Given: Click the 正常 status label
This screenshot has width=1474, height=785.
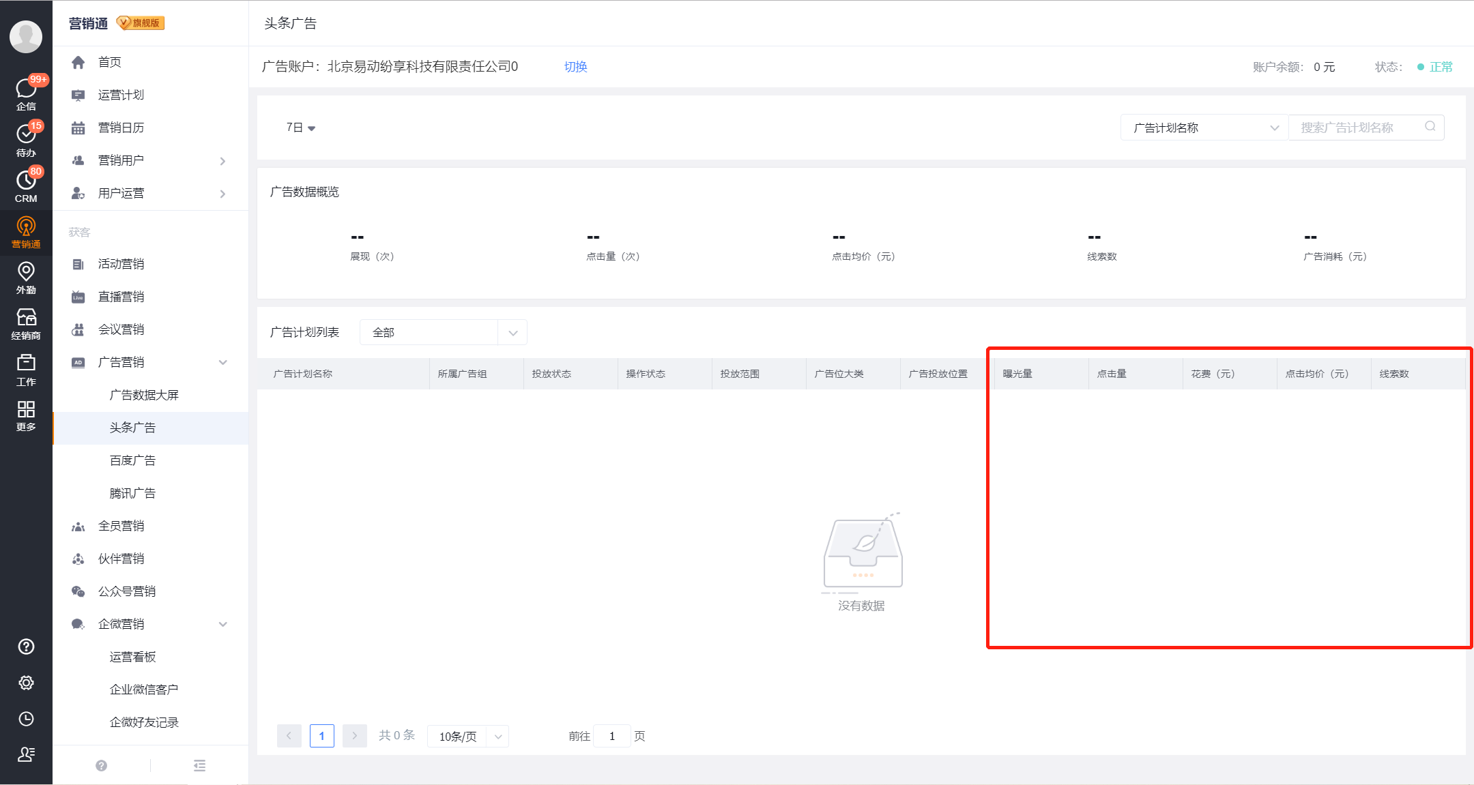Looking at the screenshot, I should click(x=1441, y=67).
